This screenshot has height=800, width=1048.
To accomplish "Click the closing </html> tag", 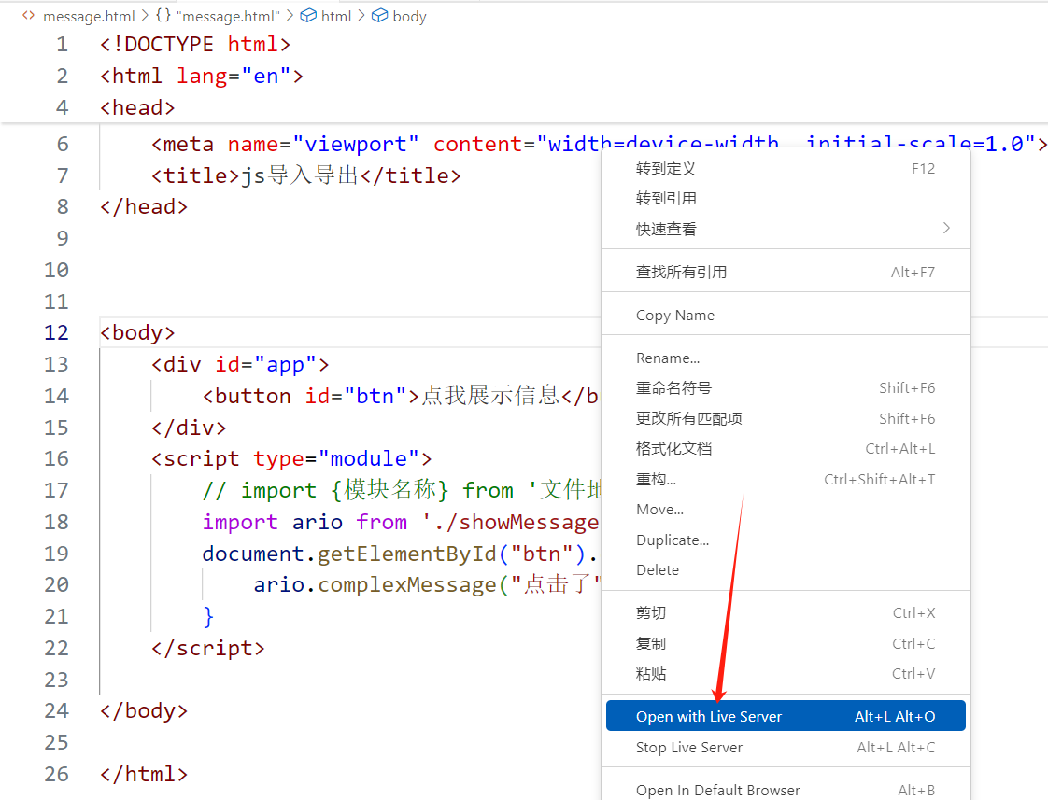I will coord(144,774).
